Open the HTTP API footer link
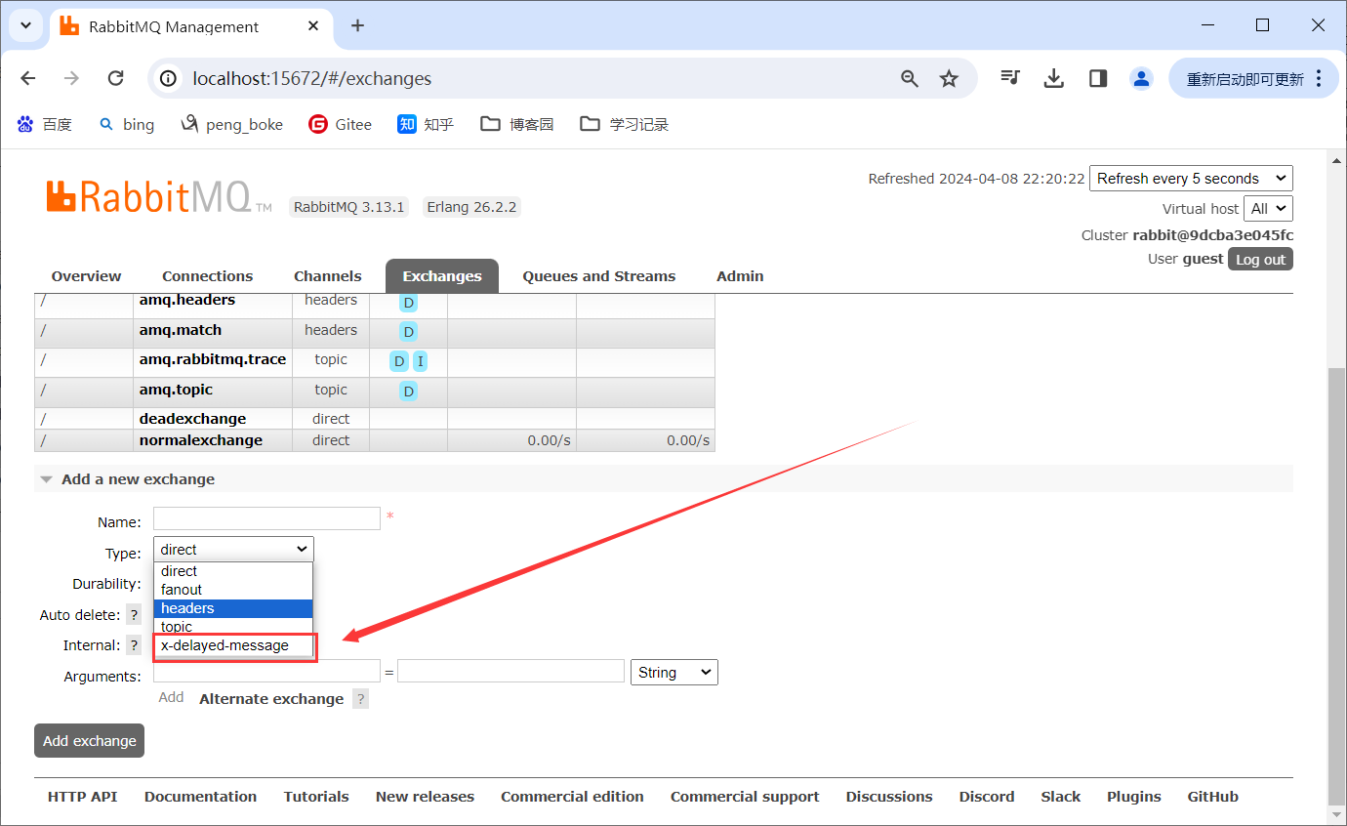 point(82,797)
